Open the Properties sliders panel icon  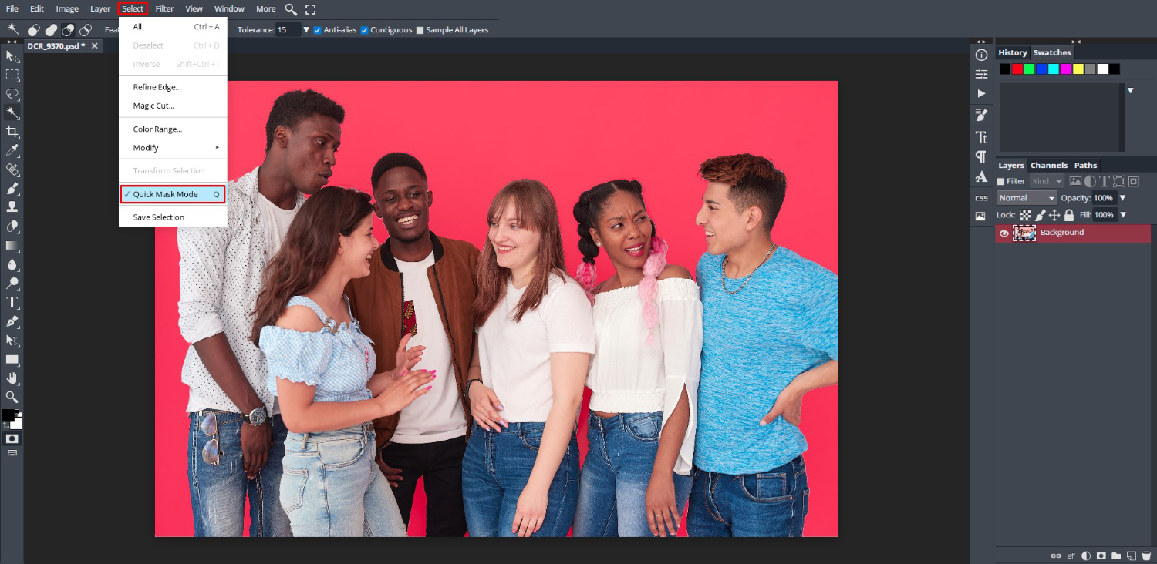click(981, 74)
